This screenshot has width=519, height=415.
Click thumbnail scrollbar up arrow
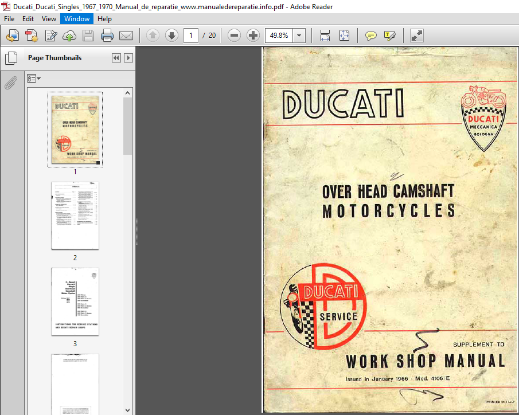coord(128,93)
